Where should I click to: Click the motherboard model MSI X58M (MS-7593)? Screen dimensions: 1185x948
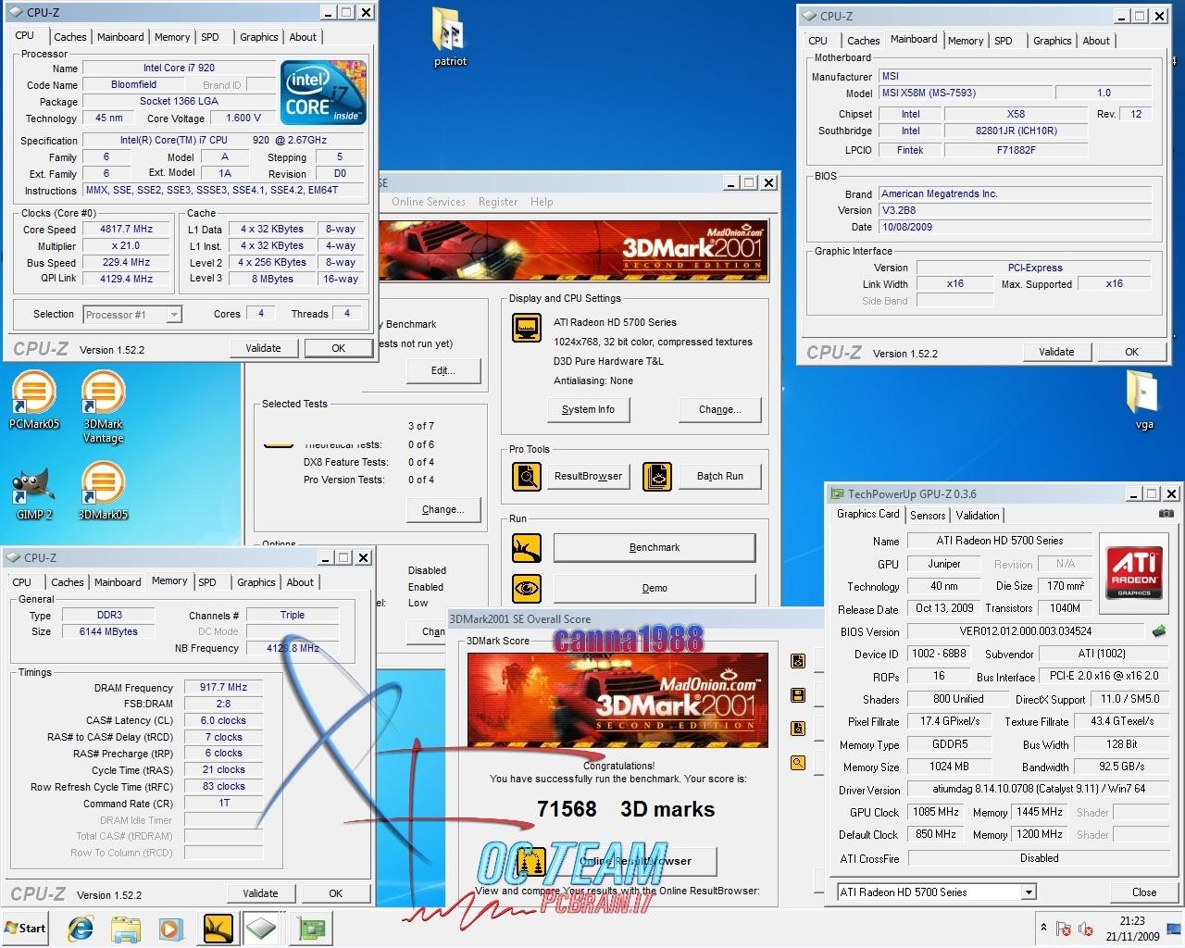coord(964,93)
